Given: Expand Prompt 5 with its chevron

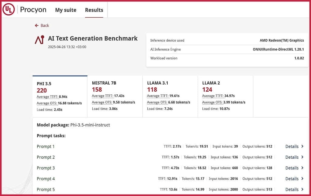Looking at the screenshot, I should click(x=302, y=189).
